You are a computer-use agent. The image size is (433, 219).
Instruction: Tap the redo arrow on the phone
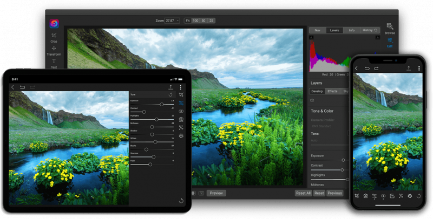tap(376, 68)
